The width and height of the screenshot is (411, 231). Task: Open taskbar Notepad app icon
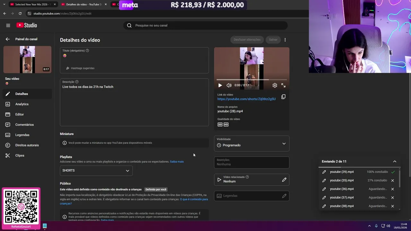[x=45, y=226]
